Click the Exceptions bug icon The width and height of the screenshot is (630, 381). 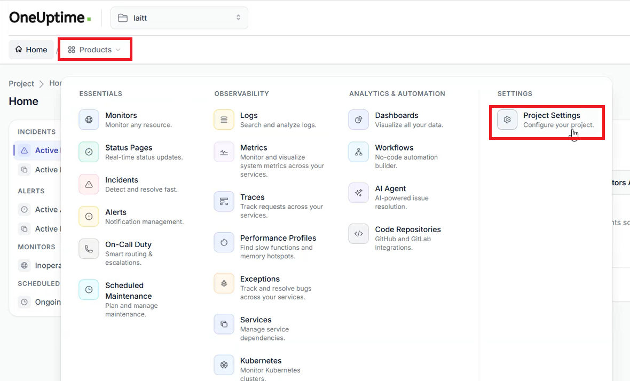pyautogui.click(x=224, y=283)
